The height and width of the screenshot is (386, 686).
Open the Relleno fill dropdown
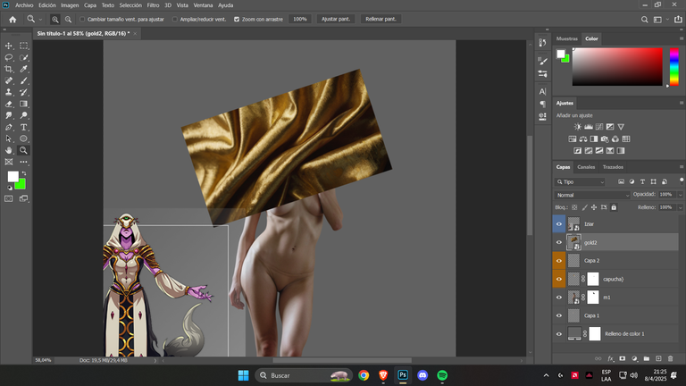click(681, 207)
